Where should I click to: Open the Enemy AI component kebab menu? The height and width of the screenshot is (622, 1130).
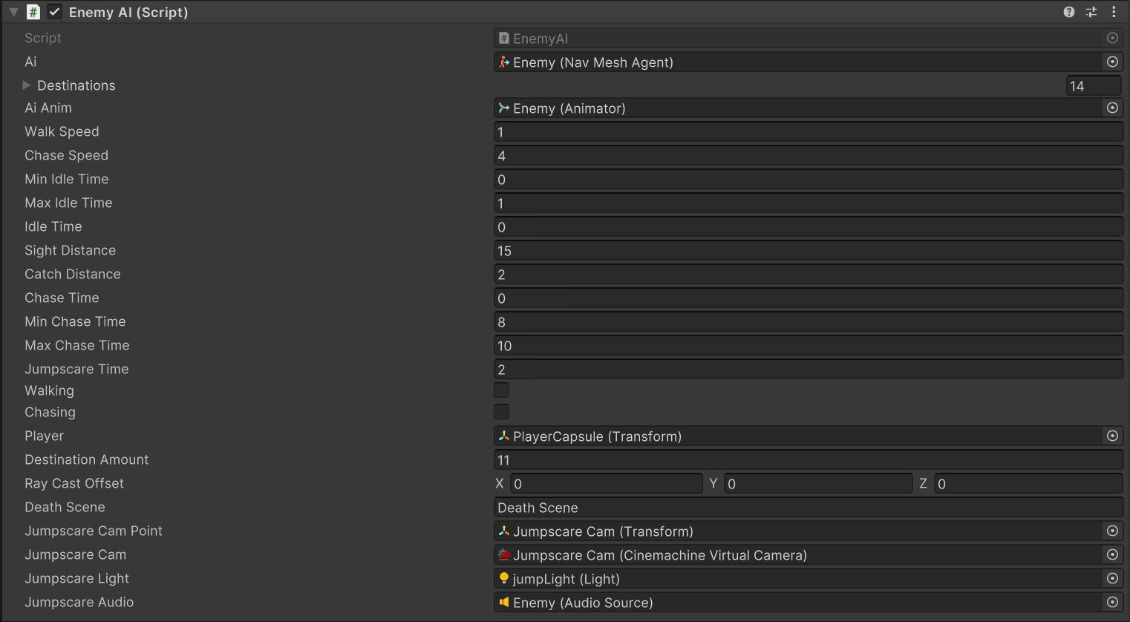point(1114,12)
